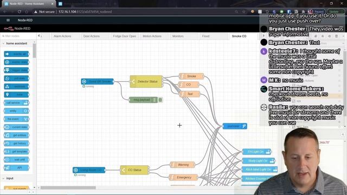The height and width of the screenshot is (195, 347).
Task: Close the Node-RED browser tab
Action: click(x=53, y=4)
